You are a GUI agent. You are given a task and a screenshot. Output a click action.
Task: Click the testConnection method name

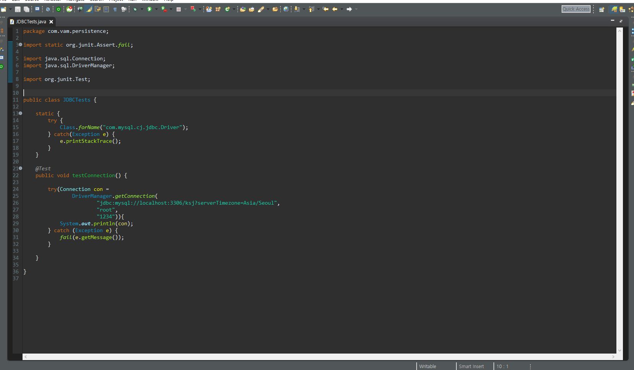tap(94, 175)
